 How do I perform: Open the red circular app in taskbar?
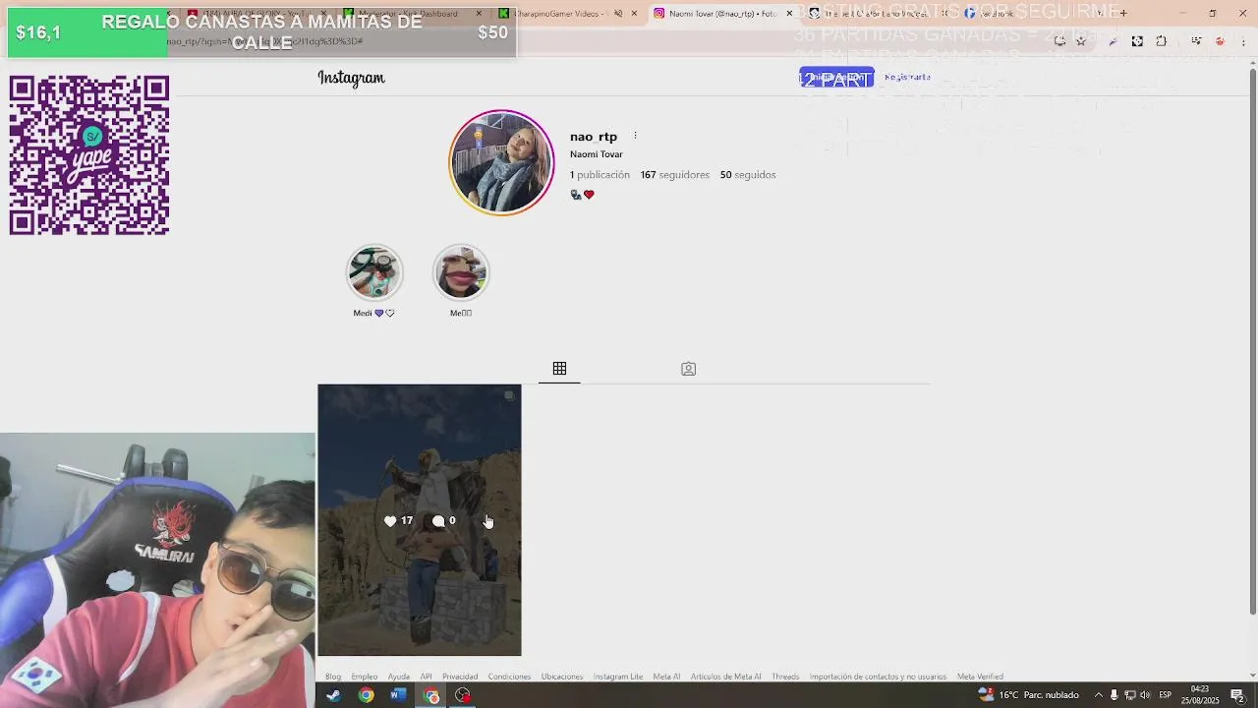[463, 695]
